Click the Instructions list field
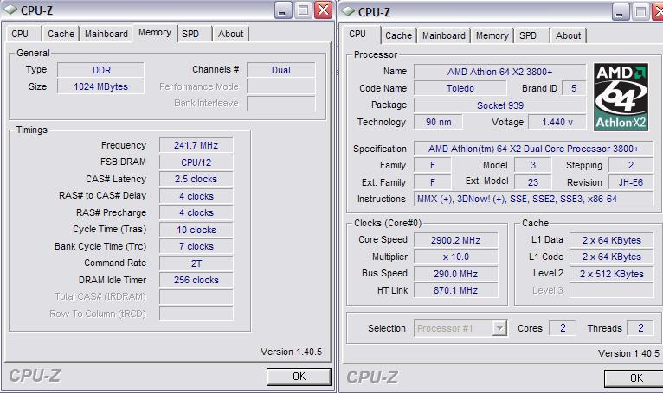 [x=534, y=199]
